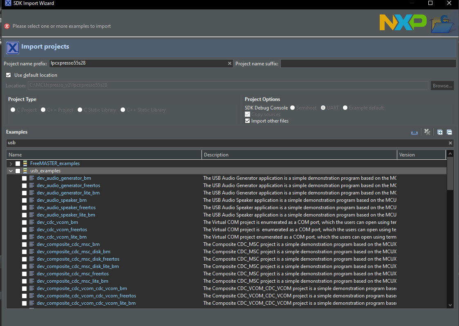
Task: Select the Example default radio option
Action: (345, 108)
